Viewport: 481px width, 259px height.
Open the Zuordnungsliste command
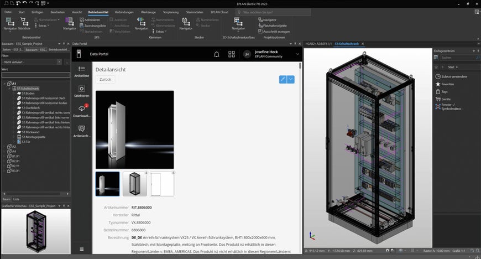[x=93, y=26]
